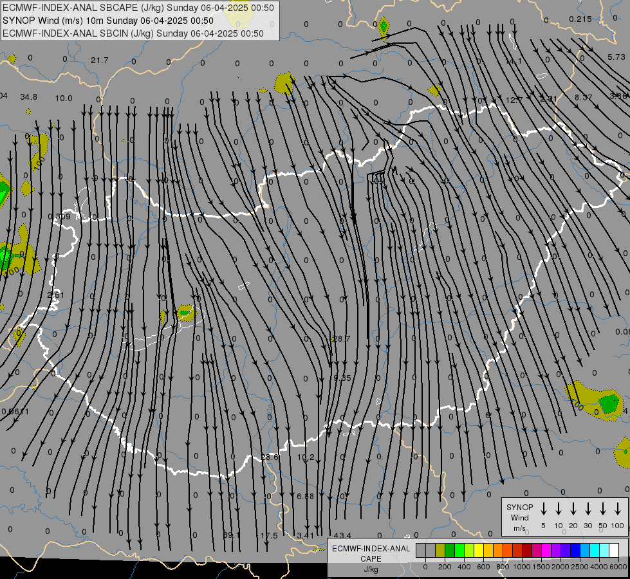630x579 pixels.
Task: Select the dark red CAPE legend swatch
Action: coord(527,551)
